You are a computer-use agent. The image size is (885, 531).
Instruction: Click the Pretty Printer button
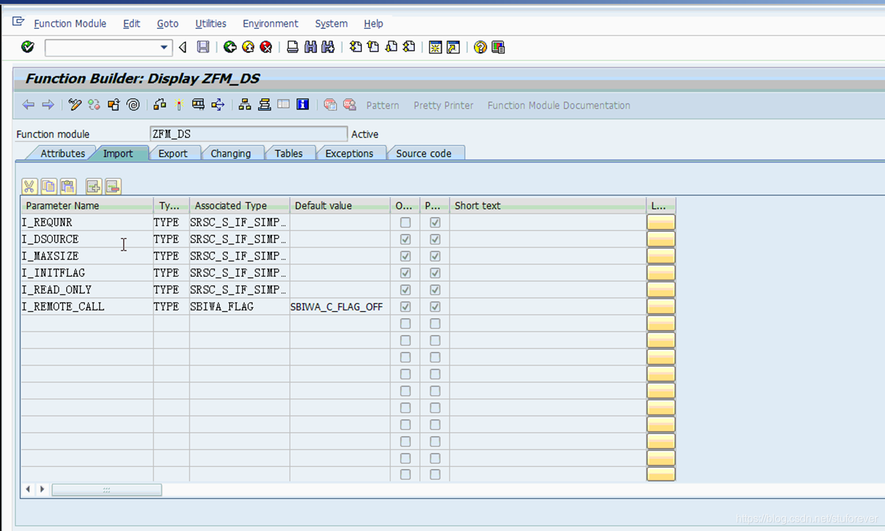(444, 105)
